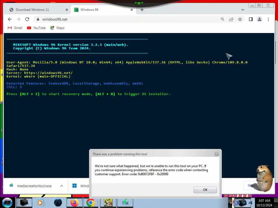This screenshot has width=278, height=208.
Task: View site info via the padlock icon
Action: tap(38, 19)
